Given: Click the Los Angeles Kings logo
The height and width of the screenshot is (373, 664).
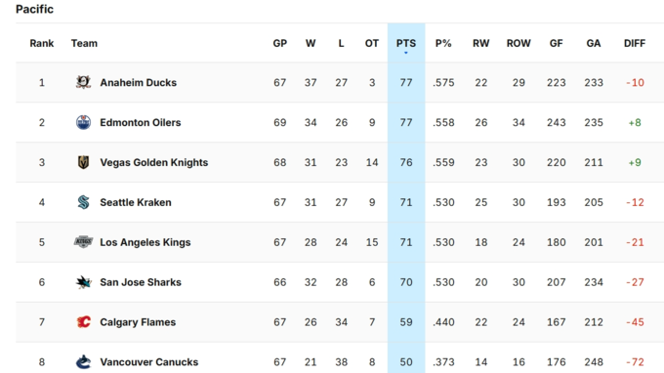Looking at the screenshot, I should 83,242.
